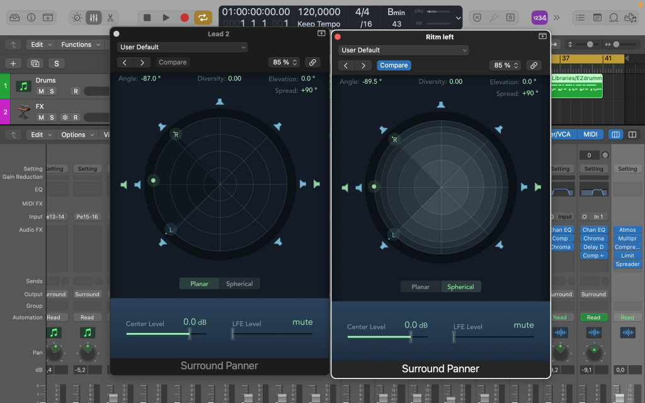The image size is (645, 403).
Task: Mute the Drums track
Action: (41, 91)
